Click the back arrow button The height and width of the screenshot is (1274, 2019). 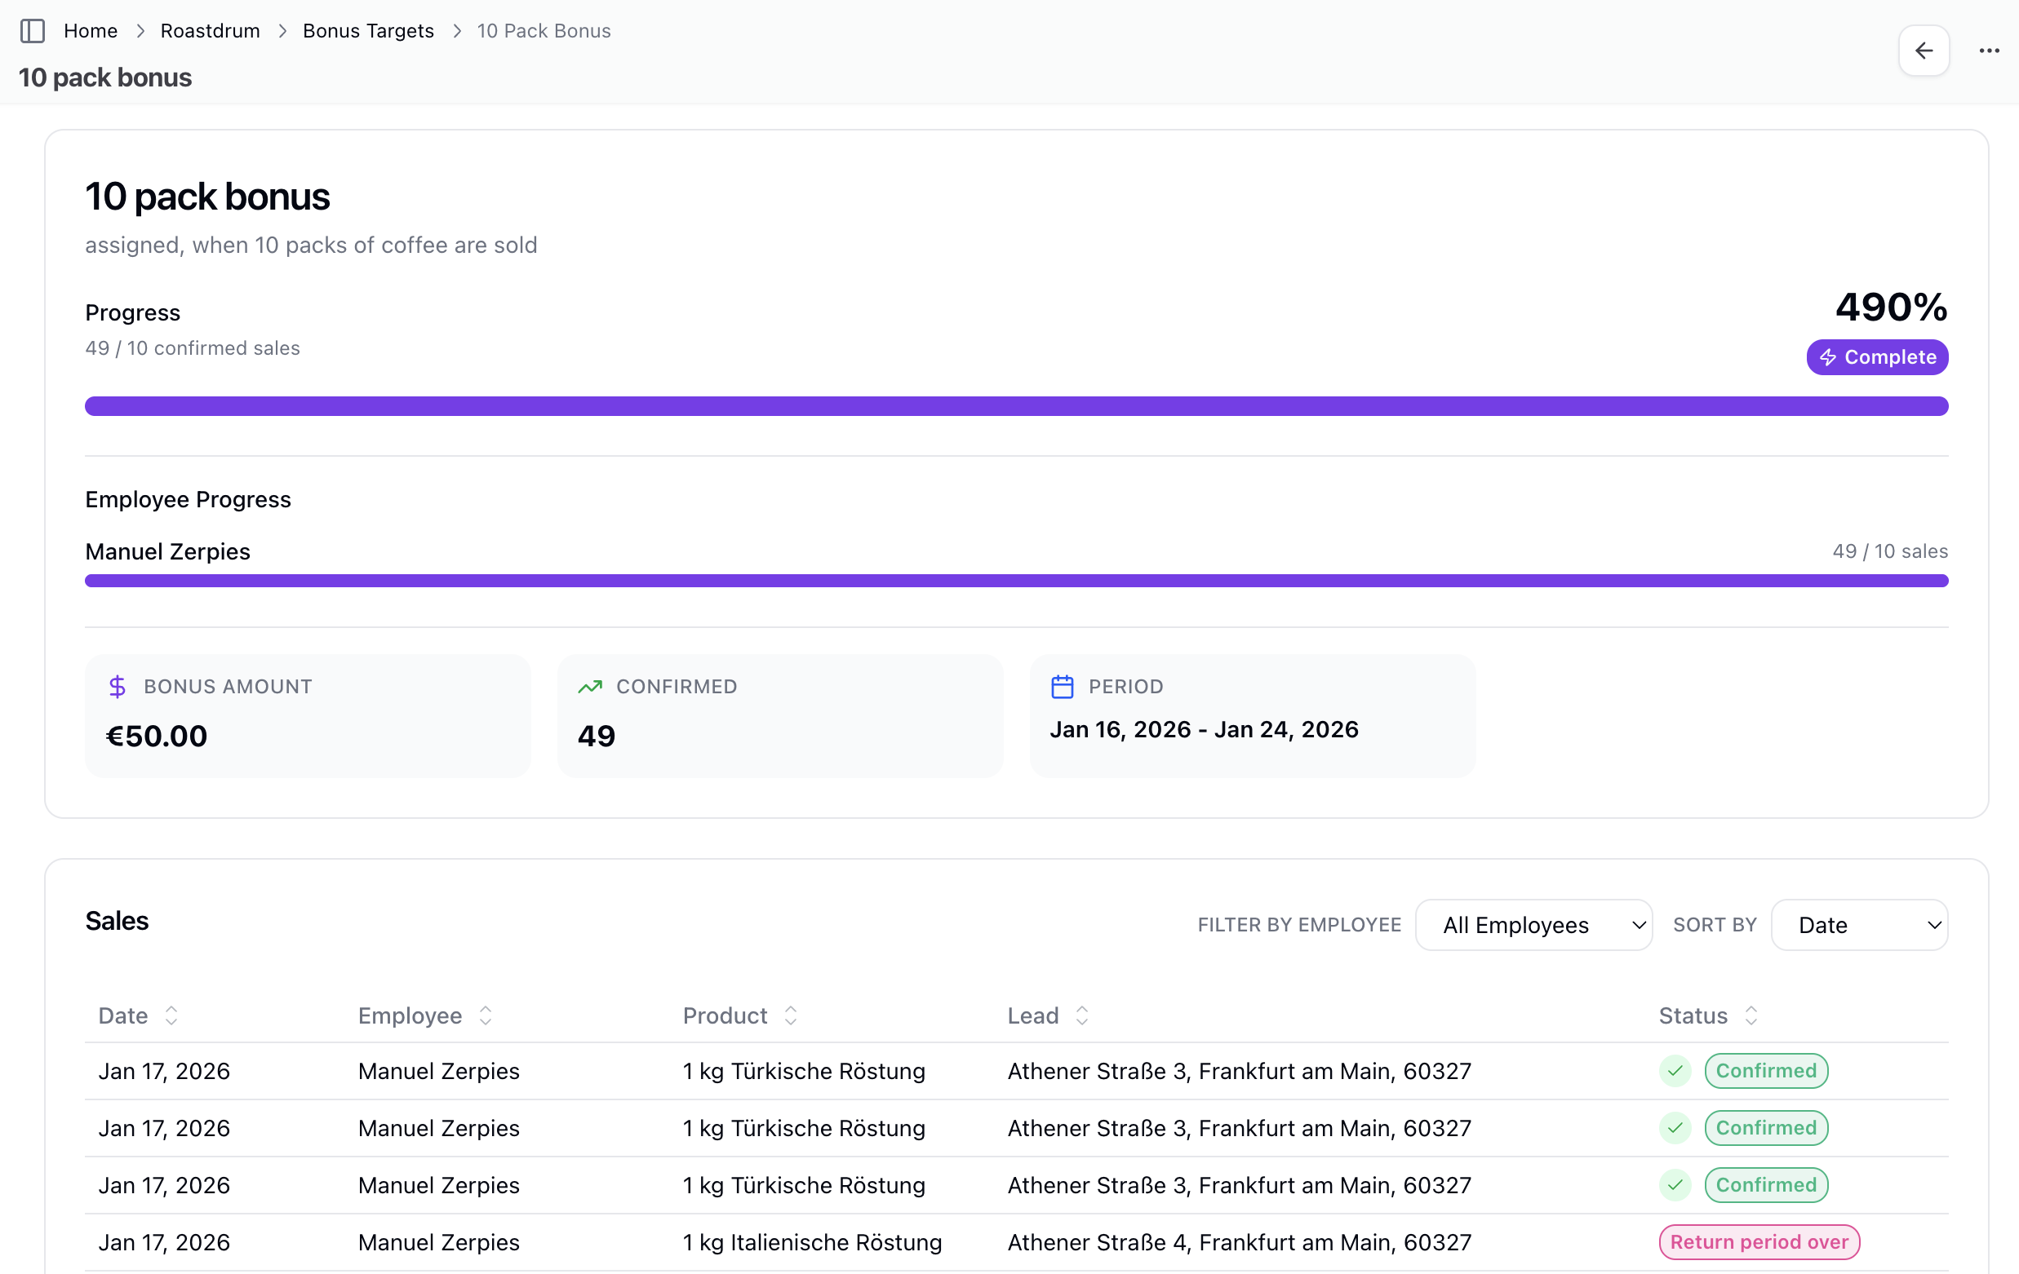coord(1924,51)
